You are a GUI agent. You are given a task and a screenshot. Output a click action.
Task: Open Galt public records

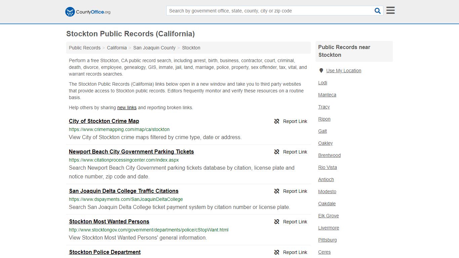point(323,131)
